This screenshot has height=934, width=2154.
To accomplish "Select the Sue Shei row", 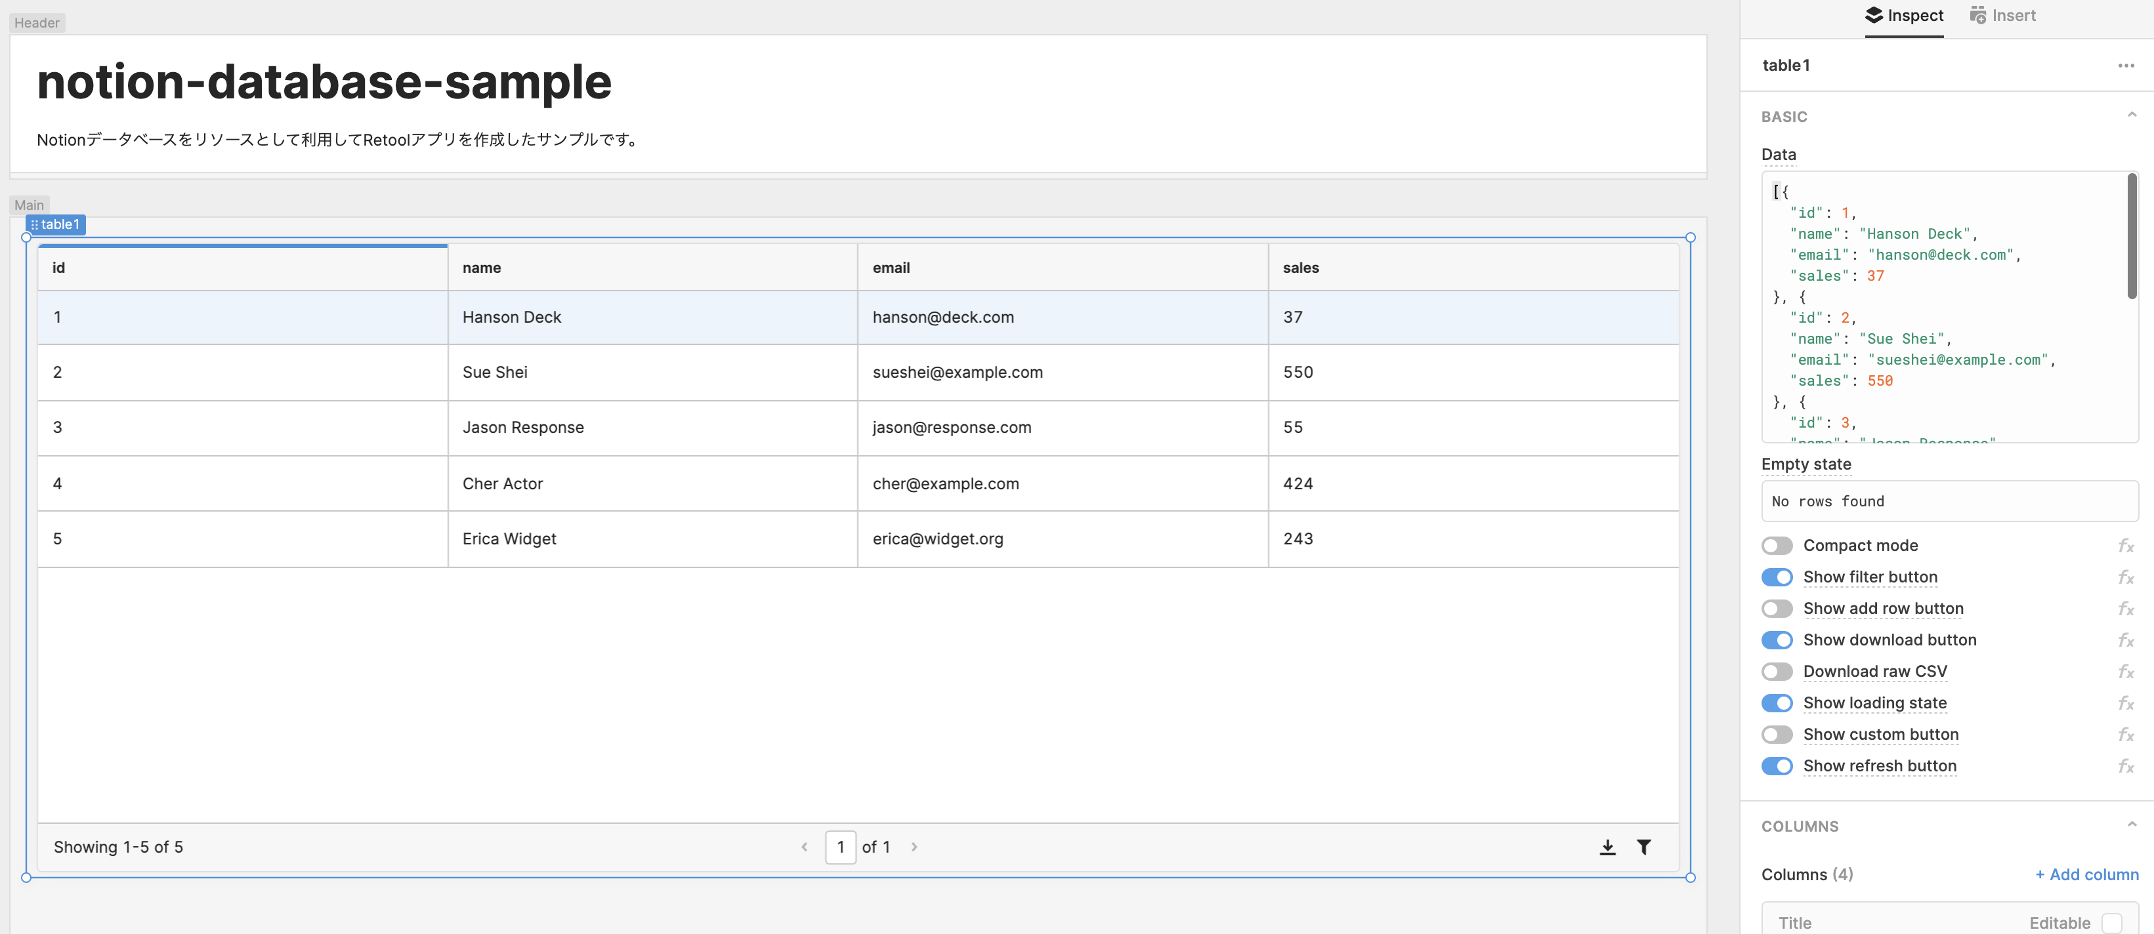I will [x=858, y=373].
